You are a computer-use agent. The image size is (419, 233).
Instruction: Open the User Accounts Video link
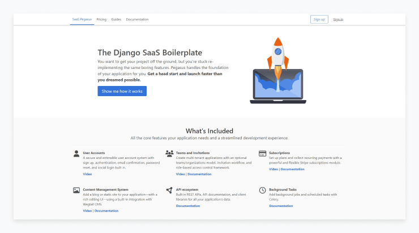[x=87, y=174]
